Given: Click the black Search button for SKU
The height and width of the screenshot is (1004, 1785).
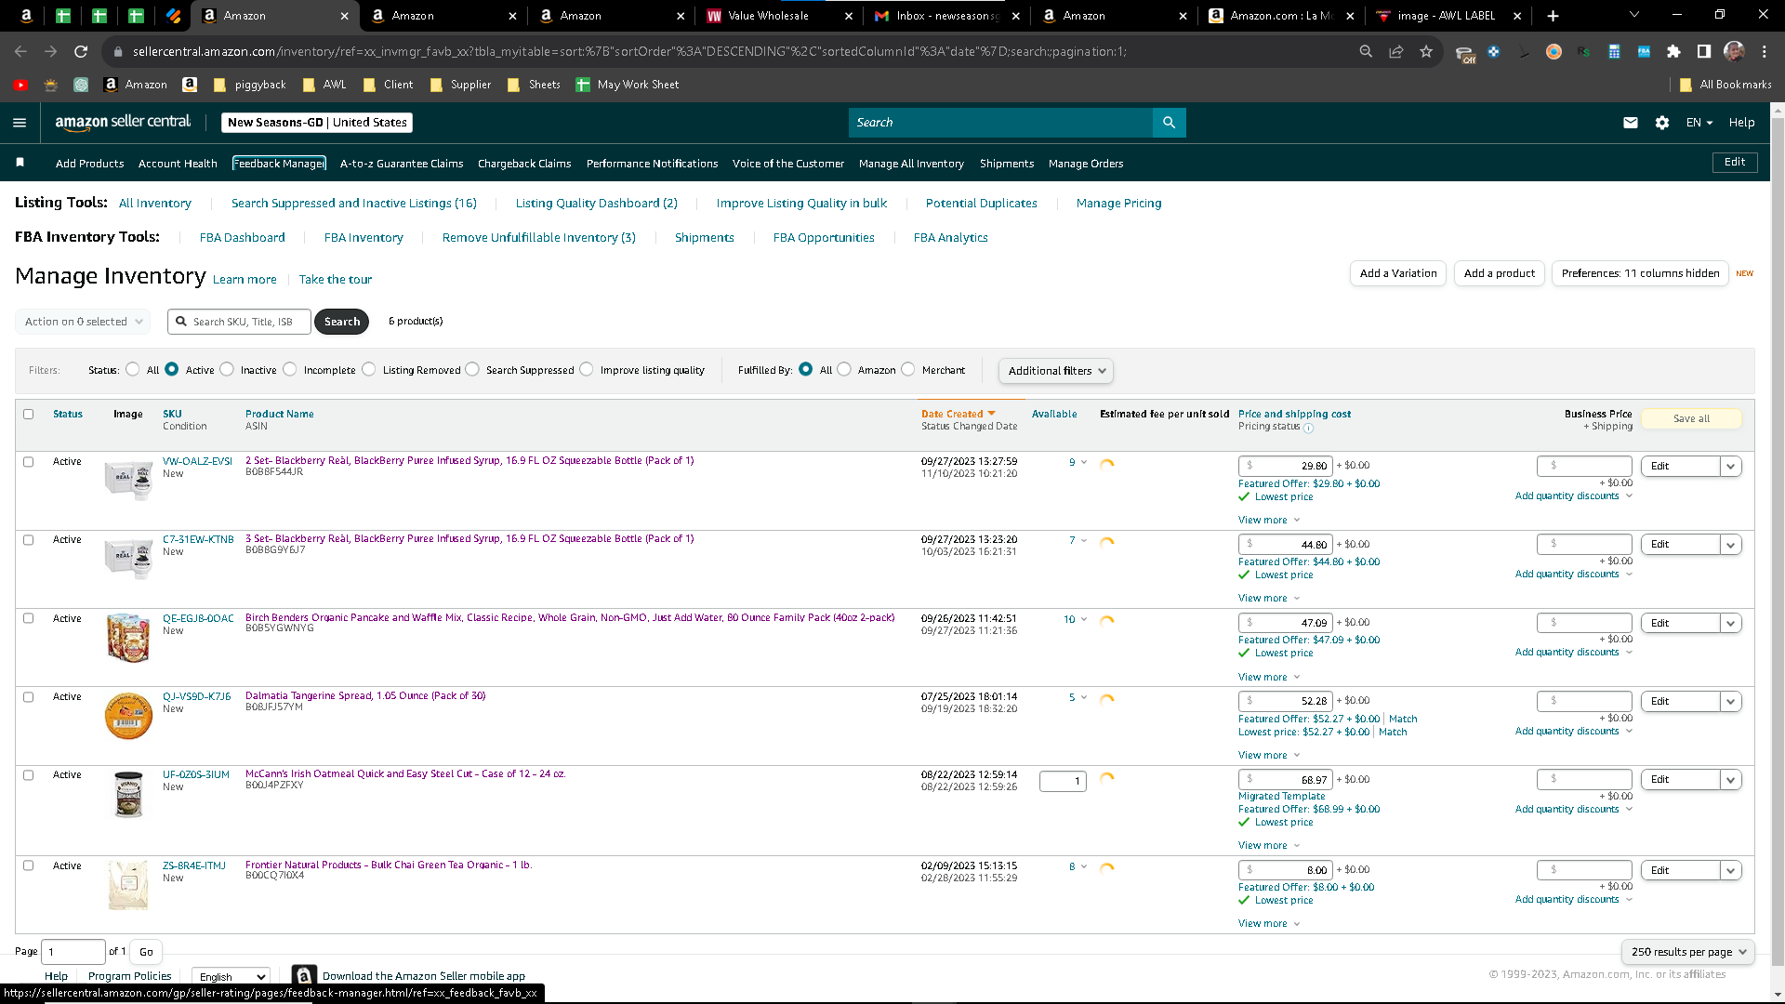Looking at the screenshot, I should [x=342, y=322].
